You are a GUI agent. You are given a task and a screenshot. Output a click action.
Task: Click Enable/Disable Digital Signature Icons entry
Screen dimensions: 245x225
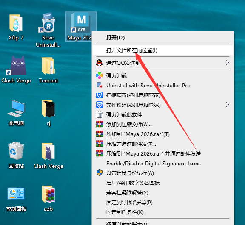coord(162,164)
